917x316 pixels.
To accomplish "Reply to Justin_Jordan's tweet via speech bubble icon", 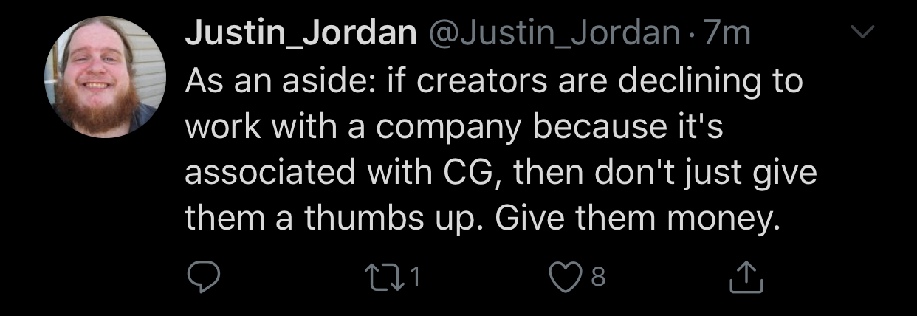I will [203, 277].
